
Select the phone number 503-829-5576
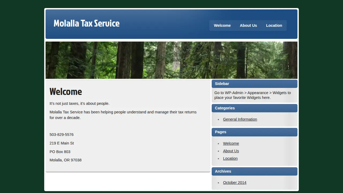62,135
